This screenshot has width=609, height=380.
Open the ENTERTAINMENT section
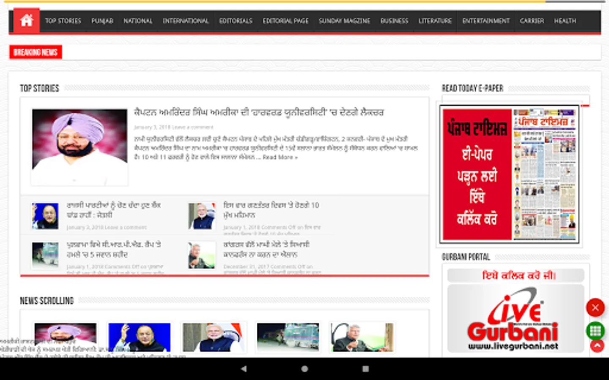coord(486,21)
